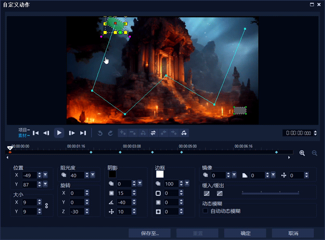Screen dimensions: 325x240
Task: Click the opacity field showing 40
Action: (77, 176)
